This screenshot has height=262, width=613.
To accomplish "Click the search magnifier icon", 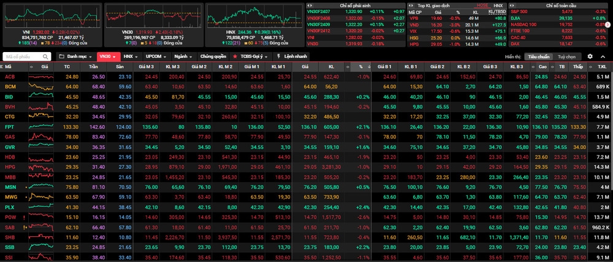I will coord(47,56).
